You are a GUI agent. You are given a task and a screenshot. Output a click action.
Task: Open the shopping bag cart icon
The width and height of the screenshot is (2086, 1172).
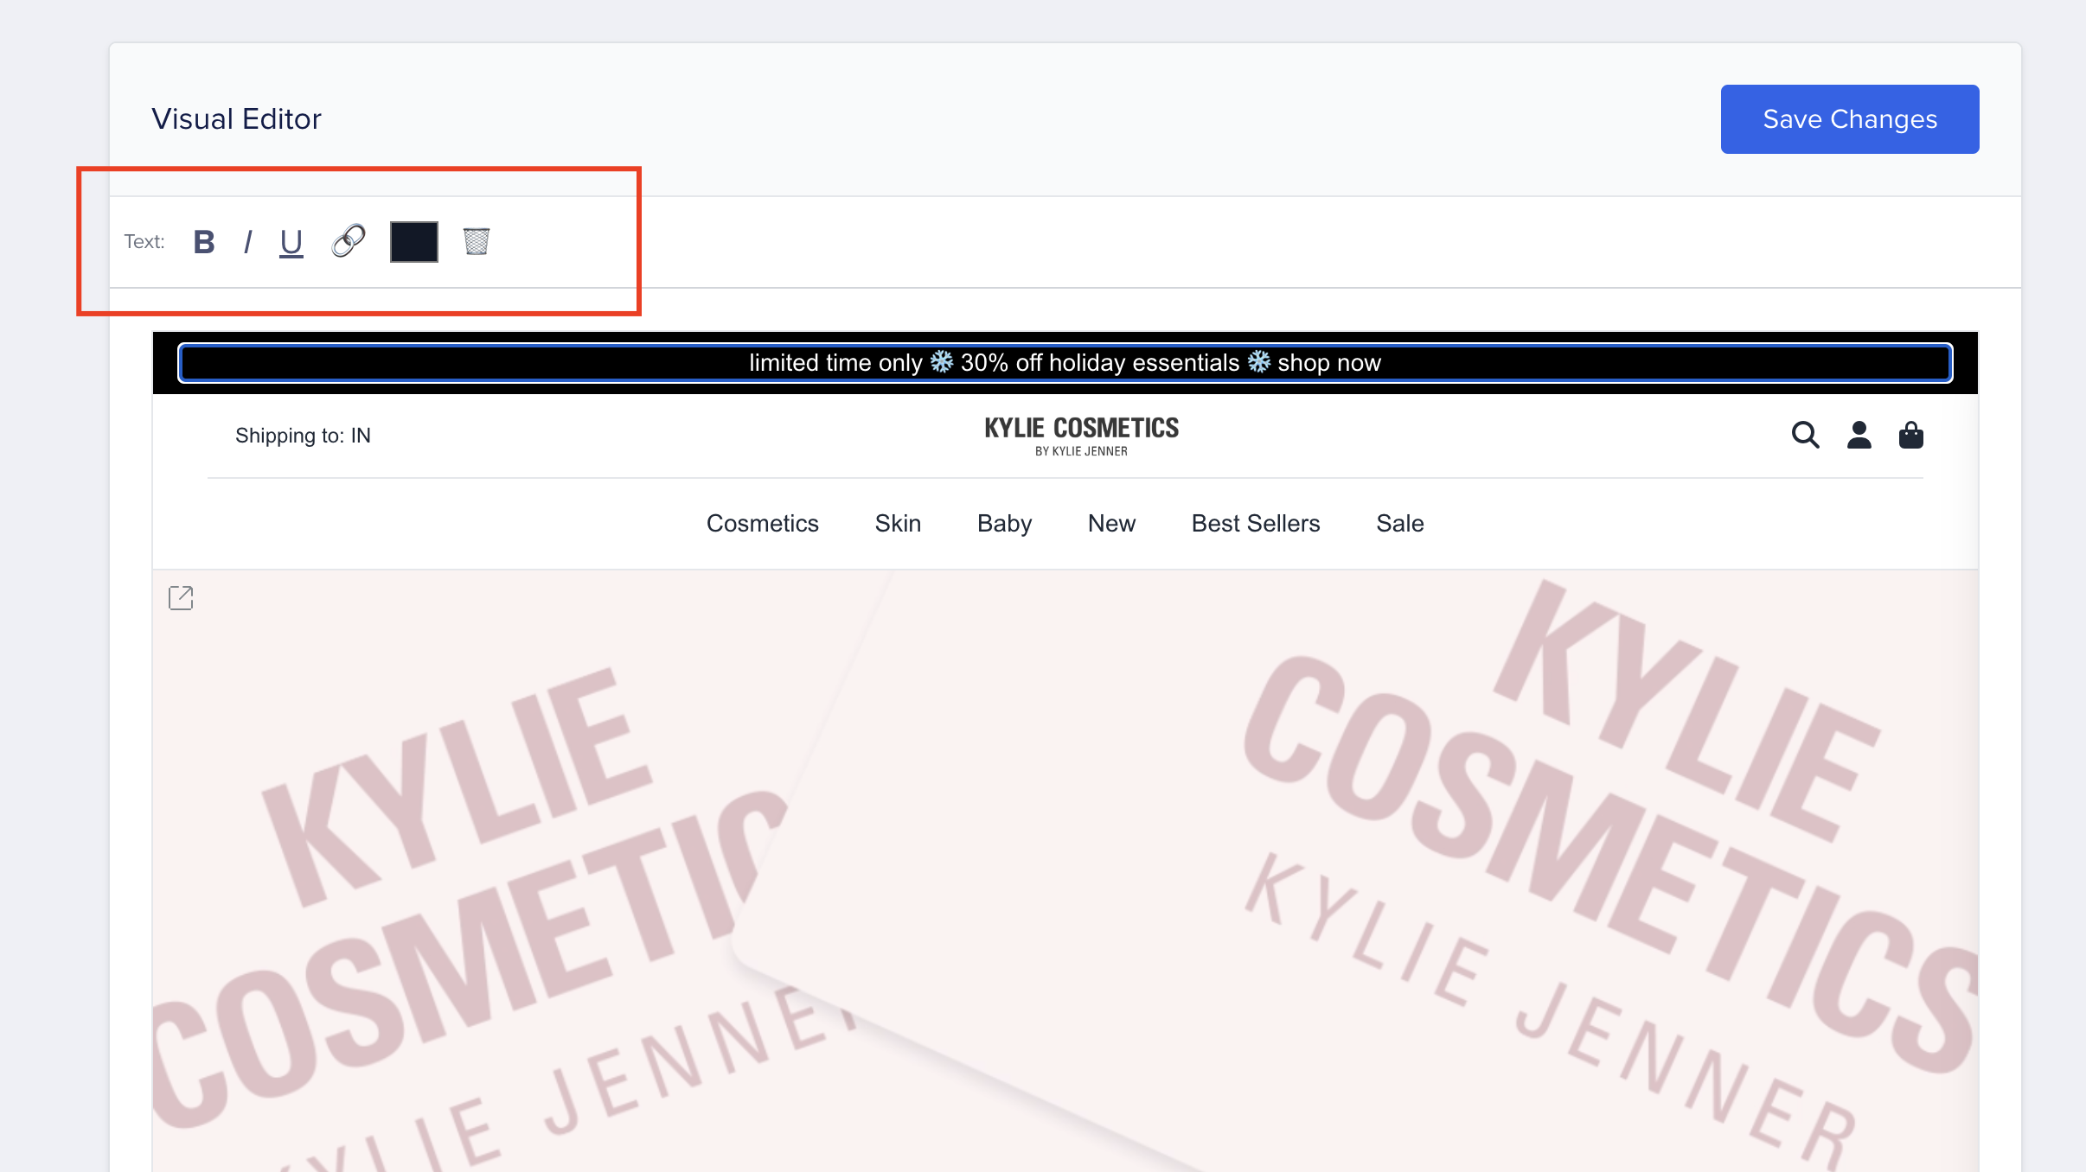click(x=1911, y=435)
